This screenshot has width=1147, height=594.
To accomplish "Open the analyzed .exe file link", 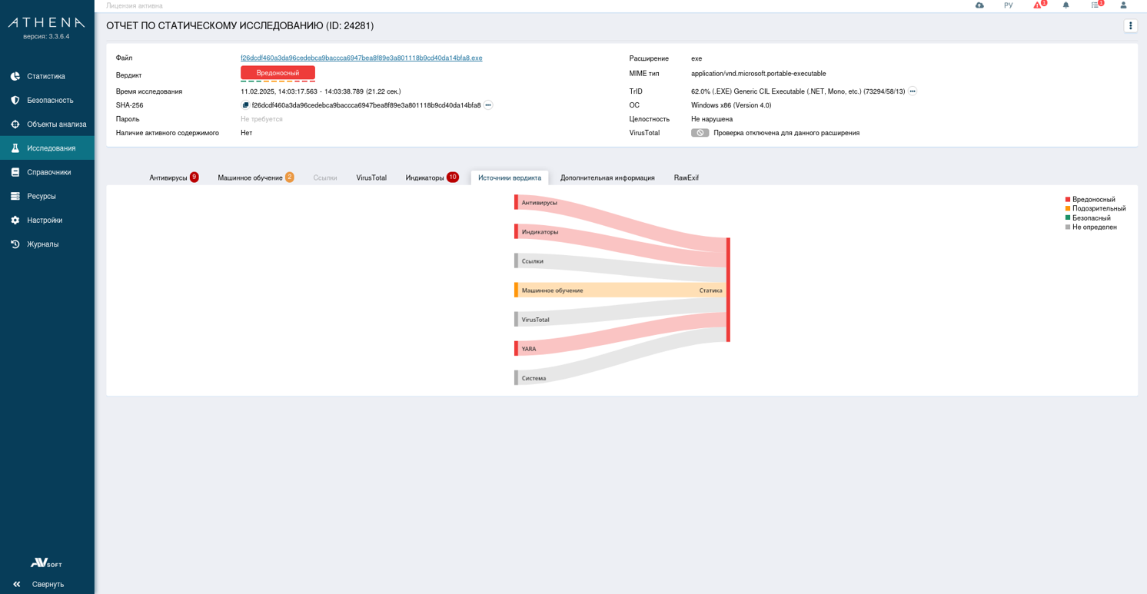I will pos(361,58).
